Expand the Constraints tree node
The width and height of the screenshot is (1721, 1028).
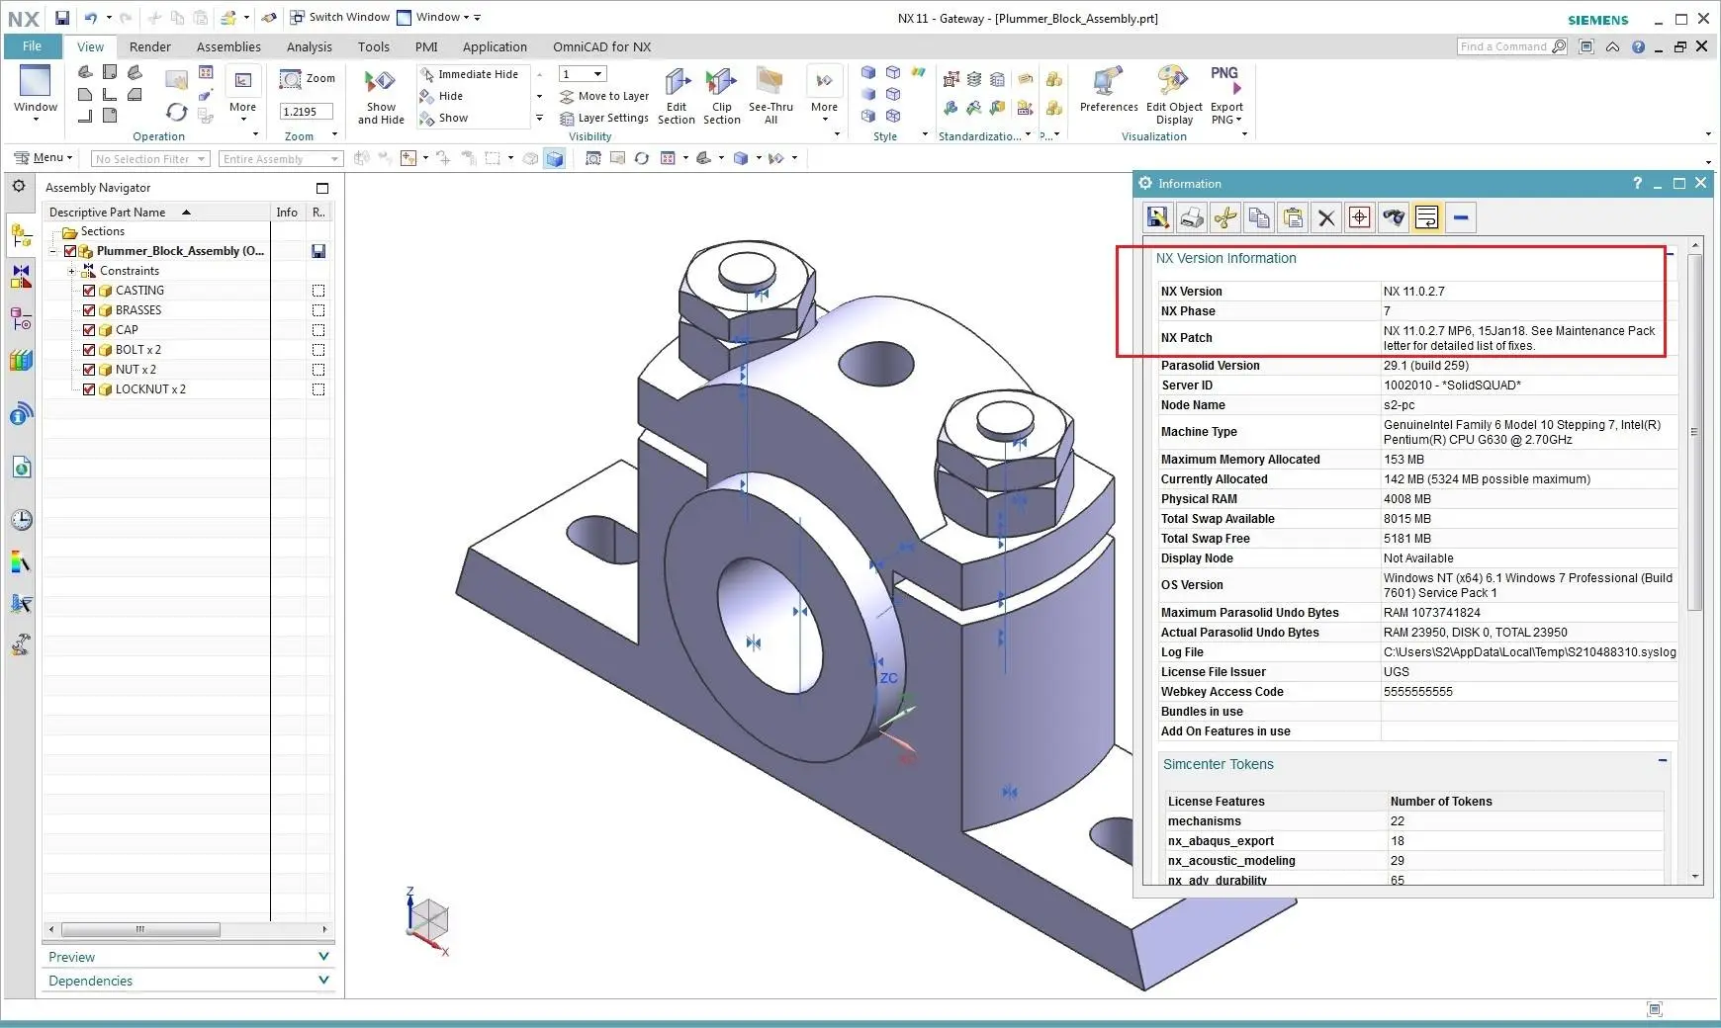71,271
